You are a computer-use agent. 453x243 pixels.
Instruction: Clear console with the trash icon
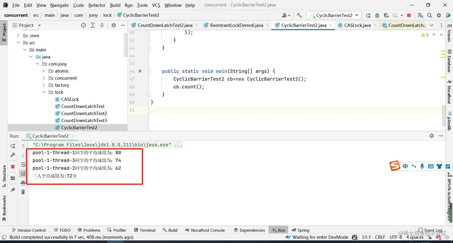[23, 192]
